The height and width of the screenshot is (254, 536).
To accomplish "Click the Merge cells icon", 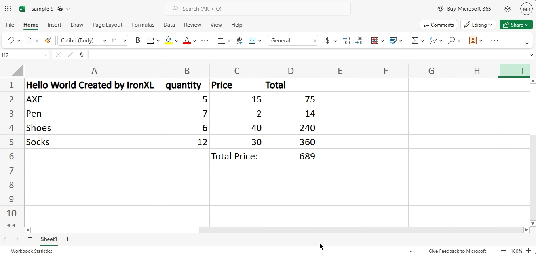I will [252, 40].
